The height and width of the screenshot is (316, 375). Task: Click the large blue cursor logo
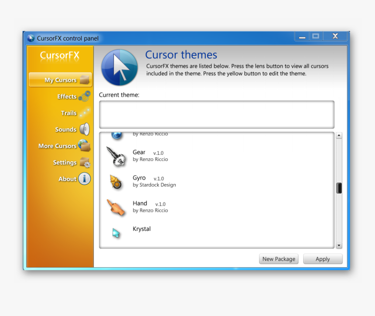tap(119, 68)
